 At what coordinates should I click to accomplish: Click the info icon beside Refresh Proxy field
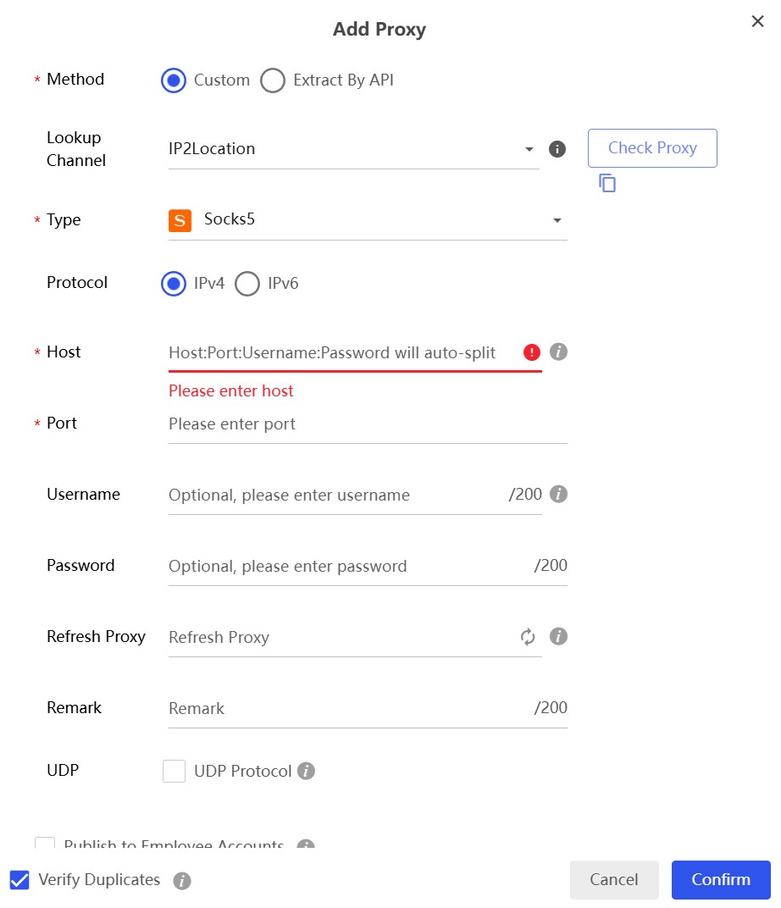pos(558,636)
